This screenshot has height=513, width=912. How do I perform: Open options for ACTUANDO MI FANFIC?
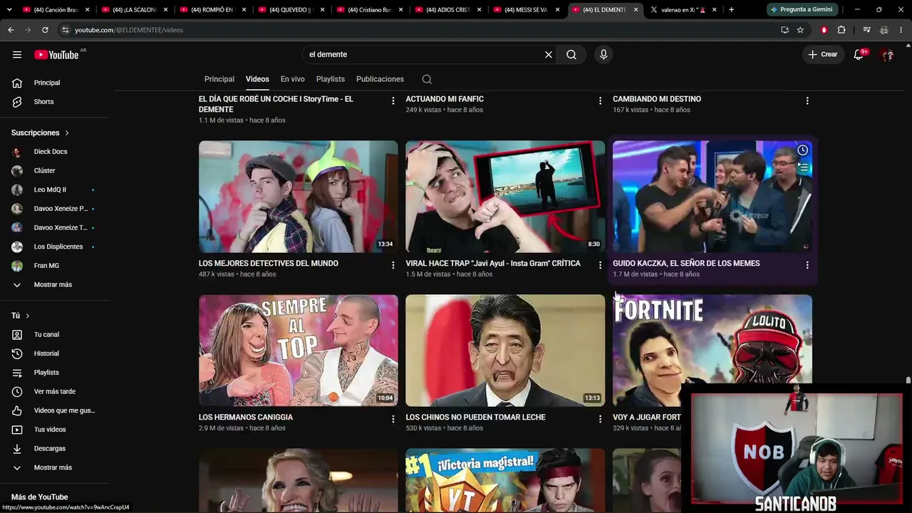(x=600, y=101)
